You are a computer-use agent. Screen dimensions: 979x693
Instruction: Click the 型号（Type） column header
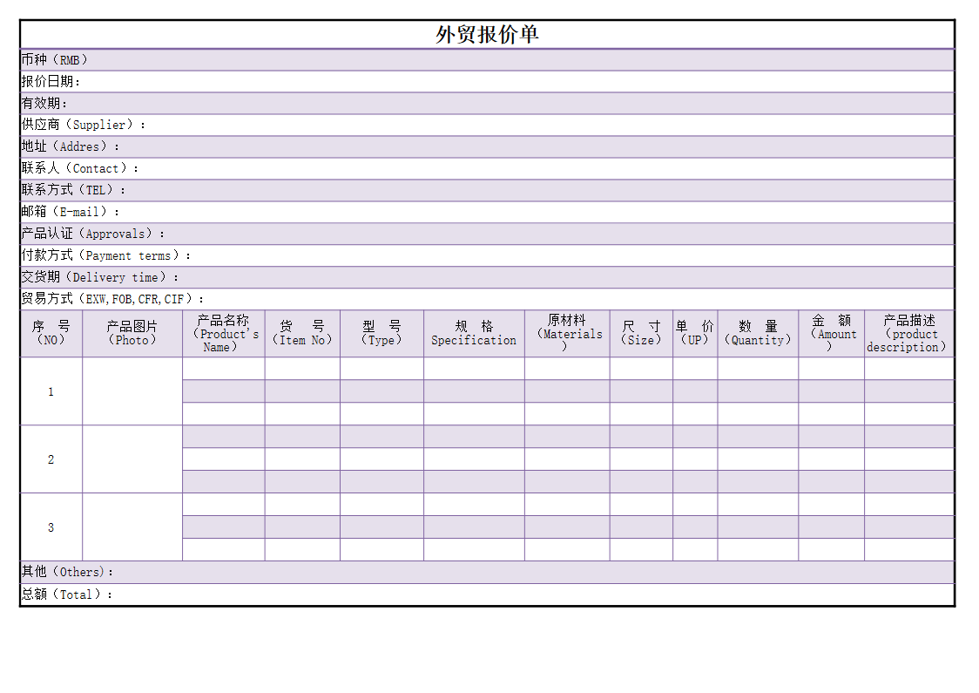[x=382, y=334]
